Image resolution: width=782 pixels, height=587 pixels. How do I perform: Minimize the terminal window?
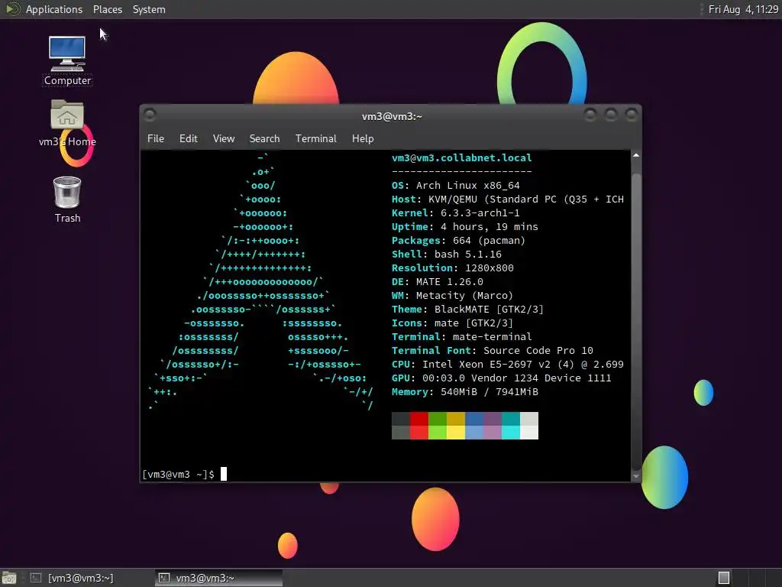pos(590,115)
